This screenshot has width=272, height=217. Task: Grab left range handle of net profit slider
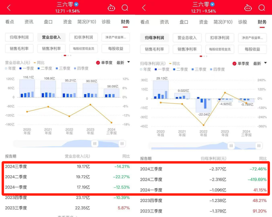tap(231, 146)
